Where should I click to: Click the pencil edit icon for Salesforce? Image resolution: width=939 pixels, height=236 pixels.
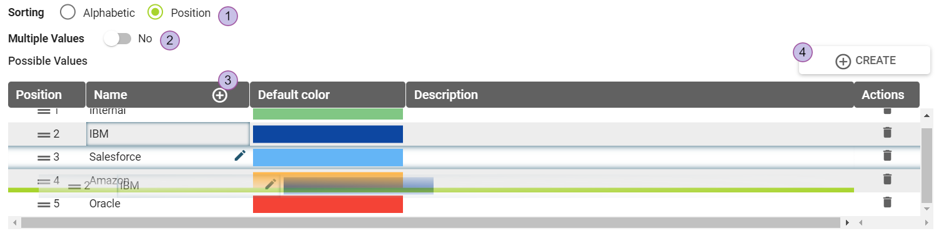click(240, 156)
